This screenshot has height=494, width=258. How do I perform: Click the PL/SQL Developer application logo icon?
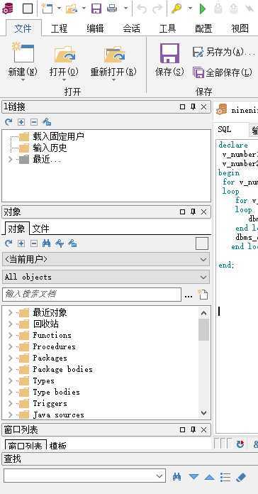pyautogui.click(x=8, y=9)
